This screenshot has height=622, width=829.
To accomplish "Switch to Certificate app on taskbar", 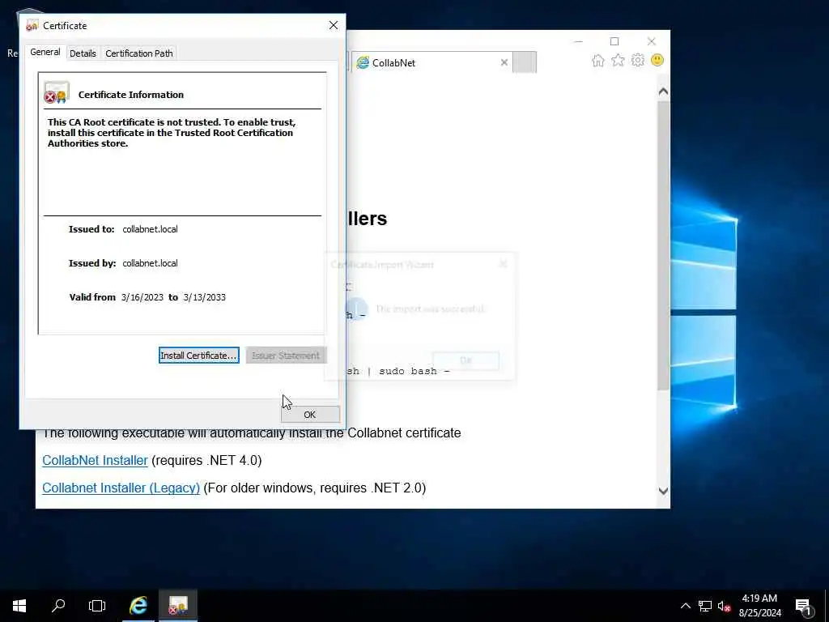I will 178,606.
